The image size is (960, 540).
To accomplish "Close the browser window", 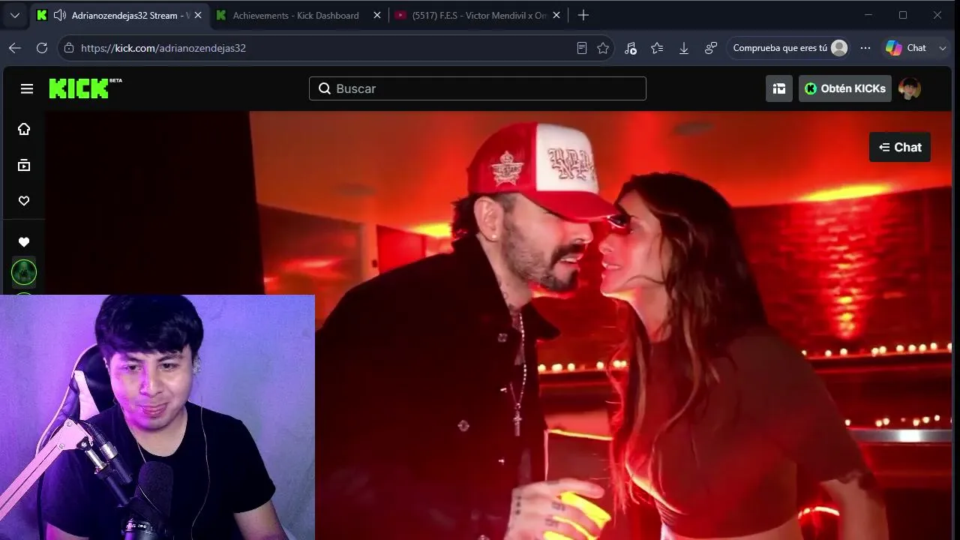I will pyautogui.click(x=937, y=15).
